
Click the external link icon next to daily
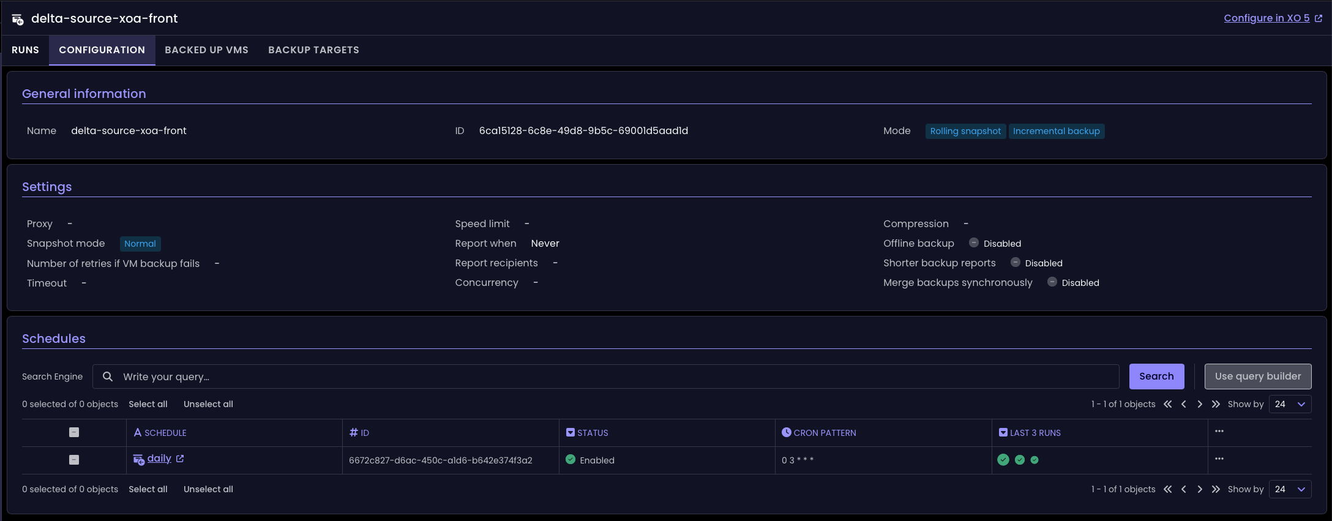click(x=180, y=459)
